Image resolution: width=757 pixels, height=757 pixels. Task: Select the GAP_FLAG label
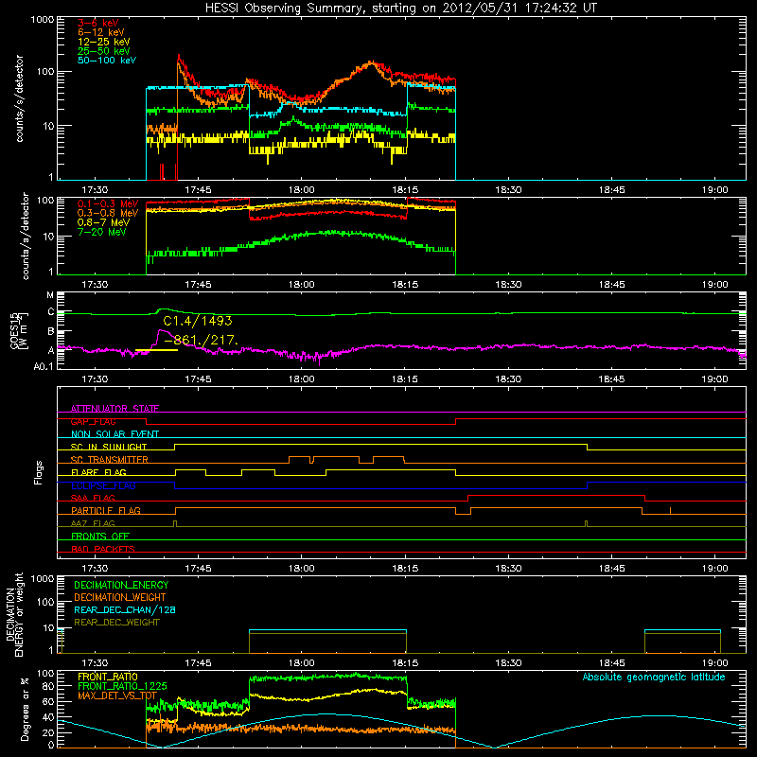pos(93,421)
